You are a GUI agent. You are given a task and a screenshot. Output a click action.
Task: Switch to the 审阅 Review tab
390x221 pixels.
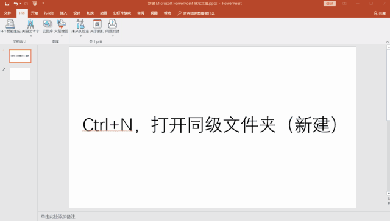(x=141, y=13)
